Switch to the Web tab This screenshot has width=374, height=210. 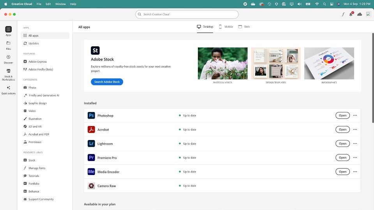coord(244,27)
